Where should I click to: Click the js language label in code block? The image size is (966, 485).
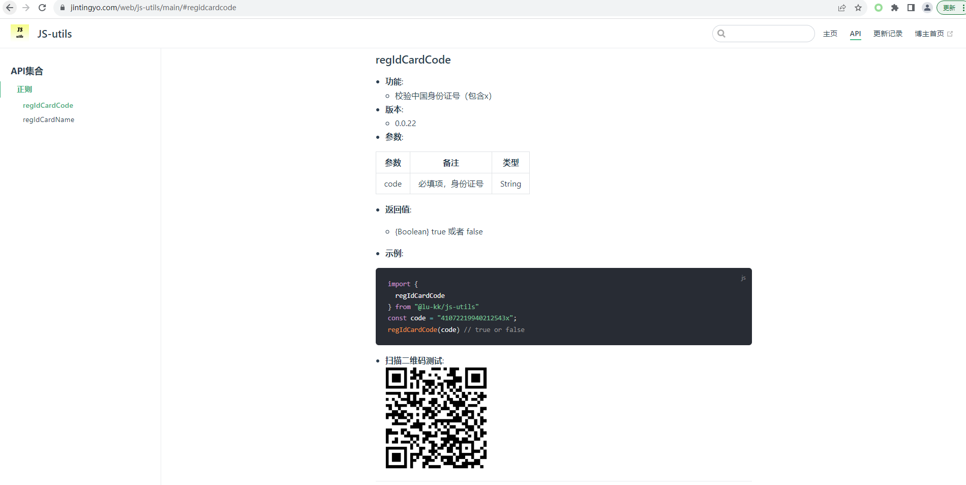[x=743, y=278]
